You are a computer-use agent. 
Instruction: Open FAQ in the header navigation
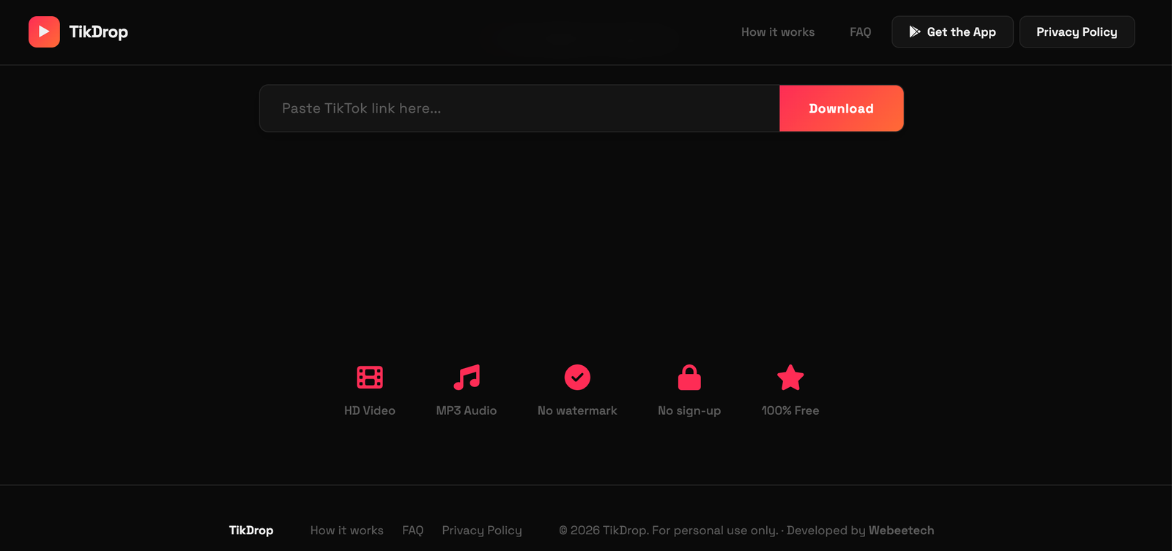[x=860, y=32]
